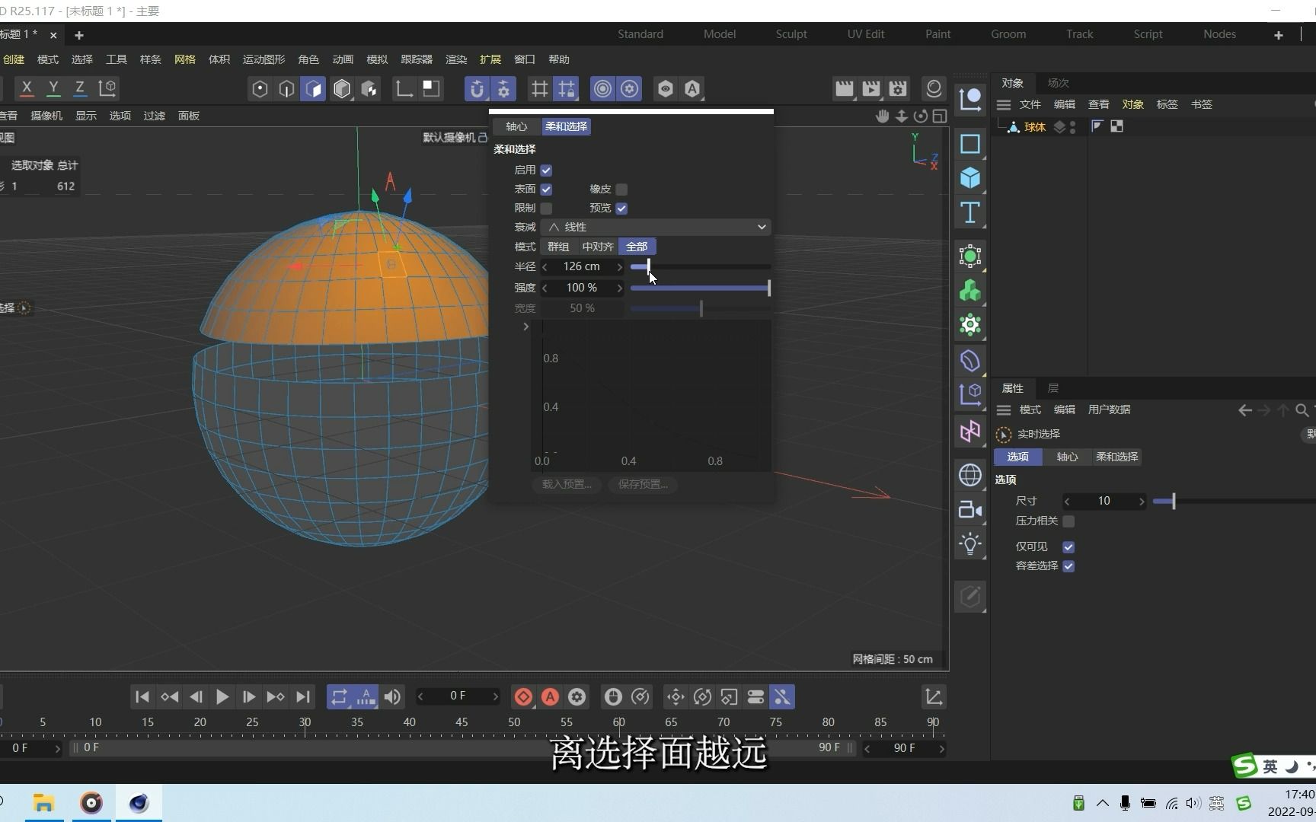This screenshot has width=1316, height=822.
Task: Select the Cube primitive tool
Action: tap(969, 177)
